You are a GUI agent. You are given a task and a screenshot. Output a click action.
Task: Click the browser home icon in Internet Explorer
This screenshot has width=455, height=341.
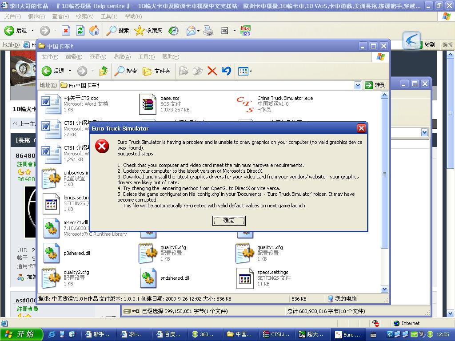pyautogui.click(x=94, y=31)
